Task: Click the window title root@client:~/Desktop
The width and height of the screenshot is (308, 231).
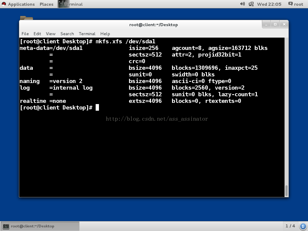Action: point(154,25)
